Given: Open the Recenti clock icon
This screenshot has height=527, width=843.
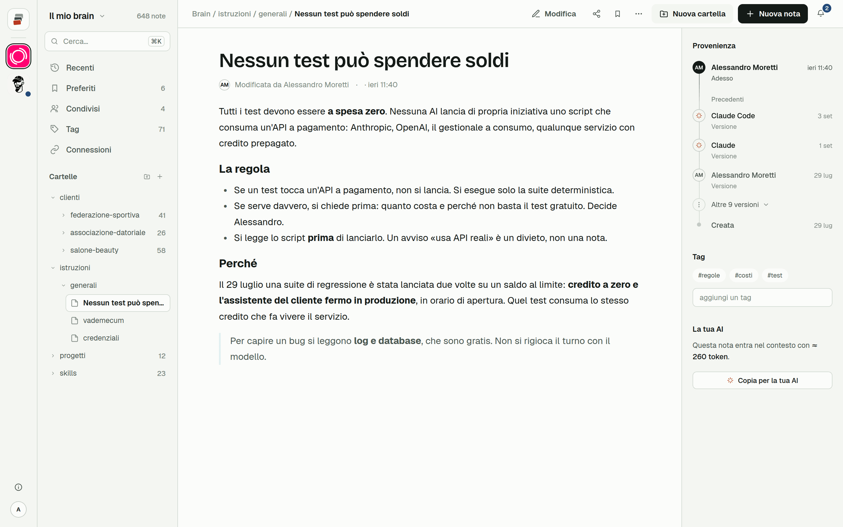Looking at the screenshot, I should point(55,68).
